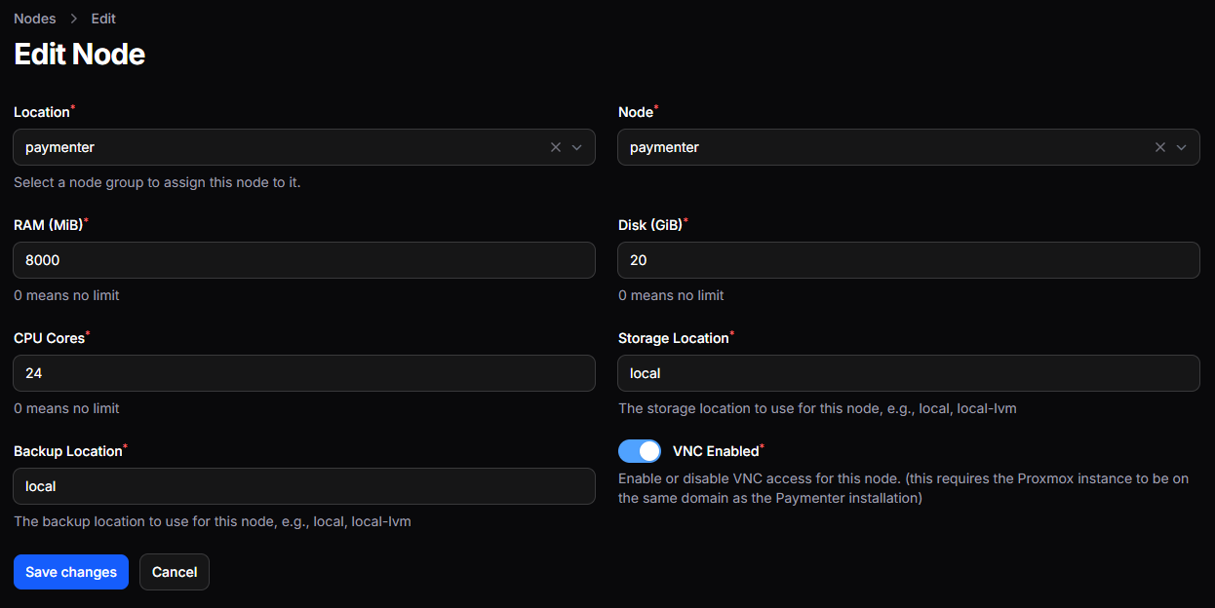Click into the CPU Cores field
This screenshot has height=608, width=1215.
tap(304, 373)
